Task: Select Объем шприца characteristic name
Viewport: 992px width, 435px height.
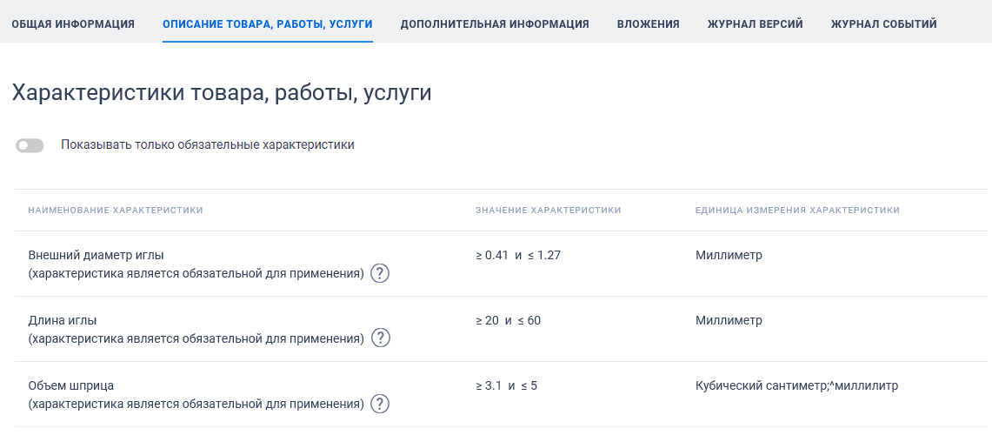Action: coord(71,385)
